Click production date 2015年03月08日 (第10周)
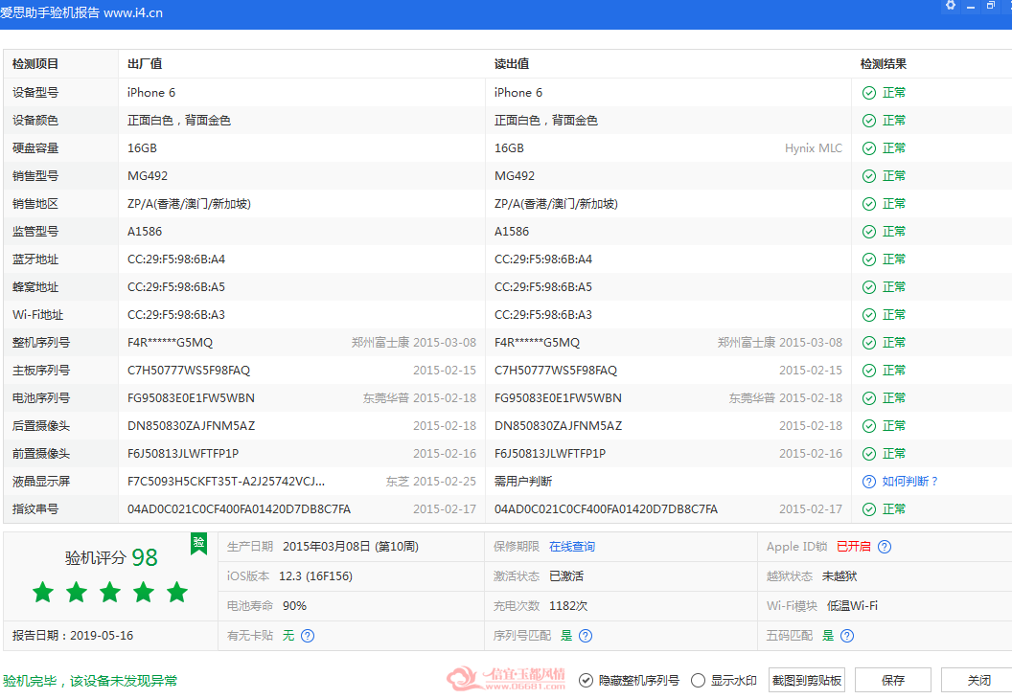The height and width of the screenshot is (699, 1012). tap(351, 547)
